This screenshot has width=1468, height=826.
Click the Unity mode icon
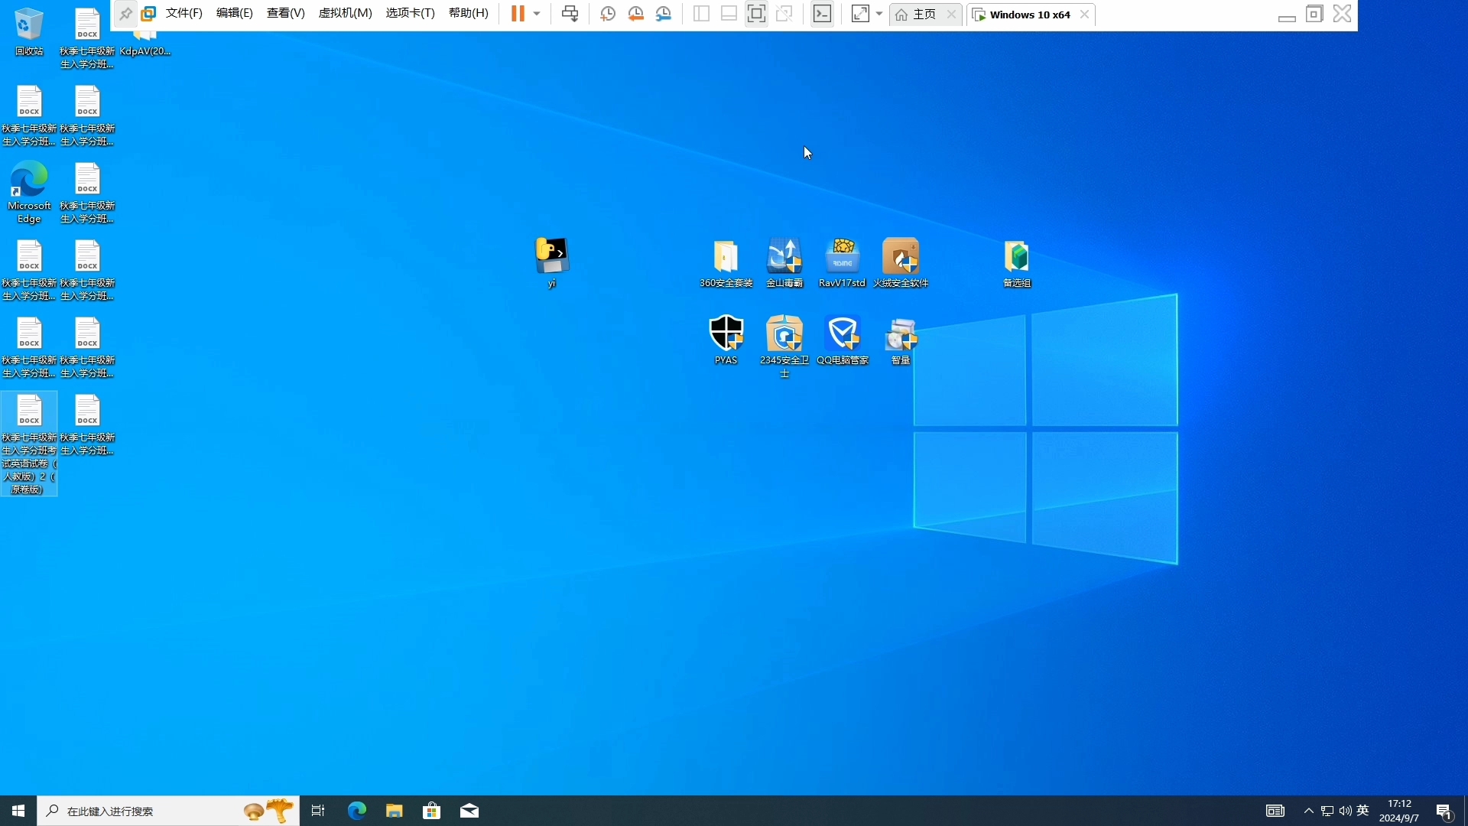tap(784, 14)
